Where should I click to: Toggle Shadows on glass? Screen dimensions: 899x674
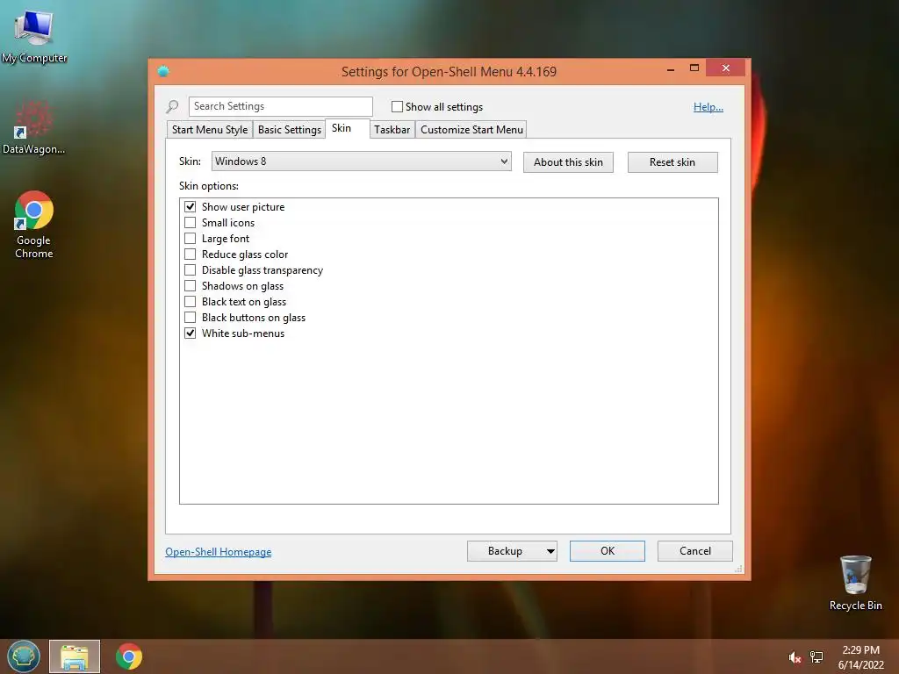[191, 285]
